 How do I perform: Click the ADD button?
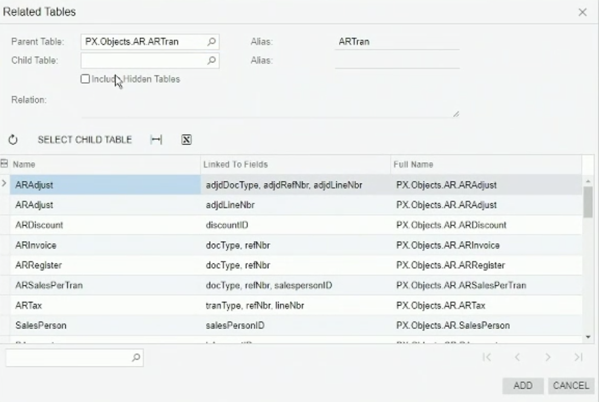click(x=523, y=386)
